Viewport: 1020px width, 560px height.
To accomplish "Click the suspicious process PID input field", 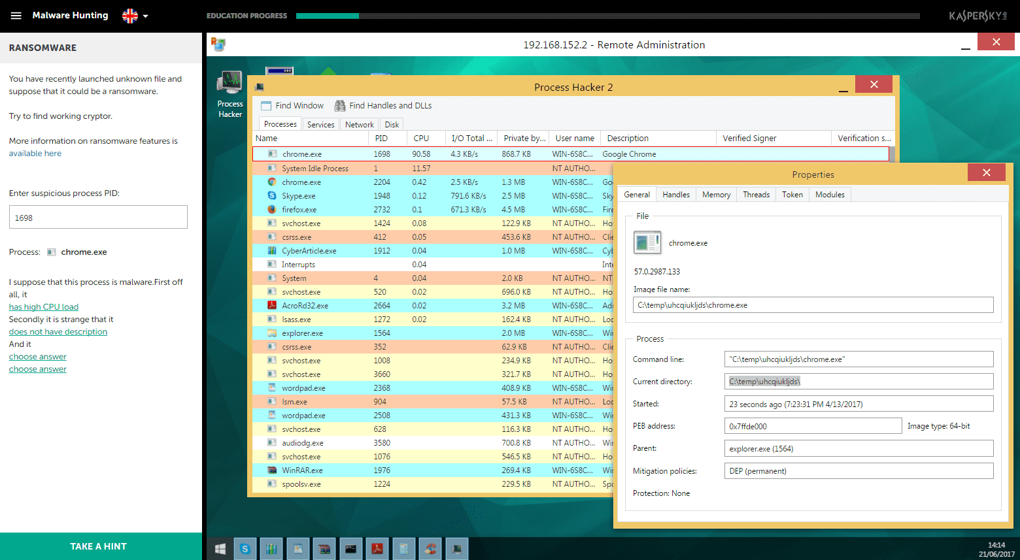I will coord(98,218).
